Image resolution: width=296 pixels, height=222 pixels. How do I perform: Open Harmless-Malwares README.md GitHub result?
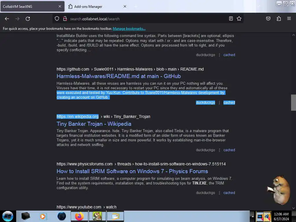coord(119,76)
